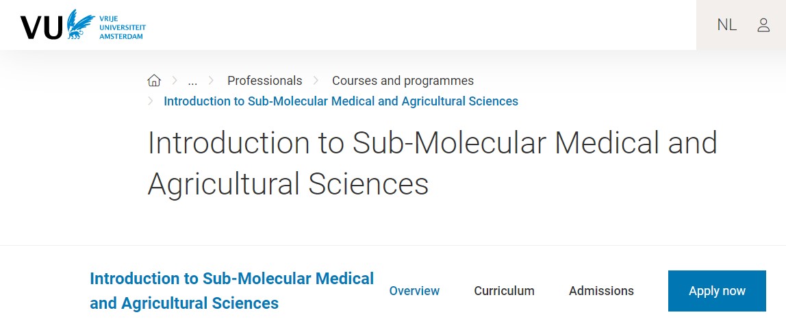
Task: Go to the Professionals breadcrumb
Action: (265, 81)
